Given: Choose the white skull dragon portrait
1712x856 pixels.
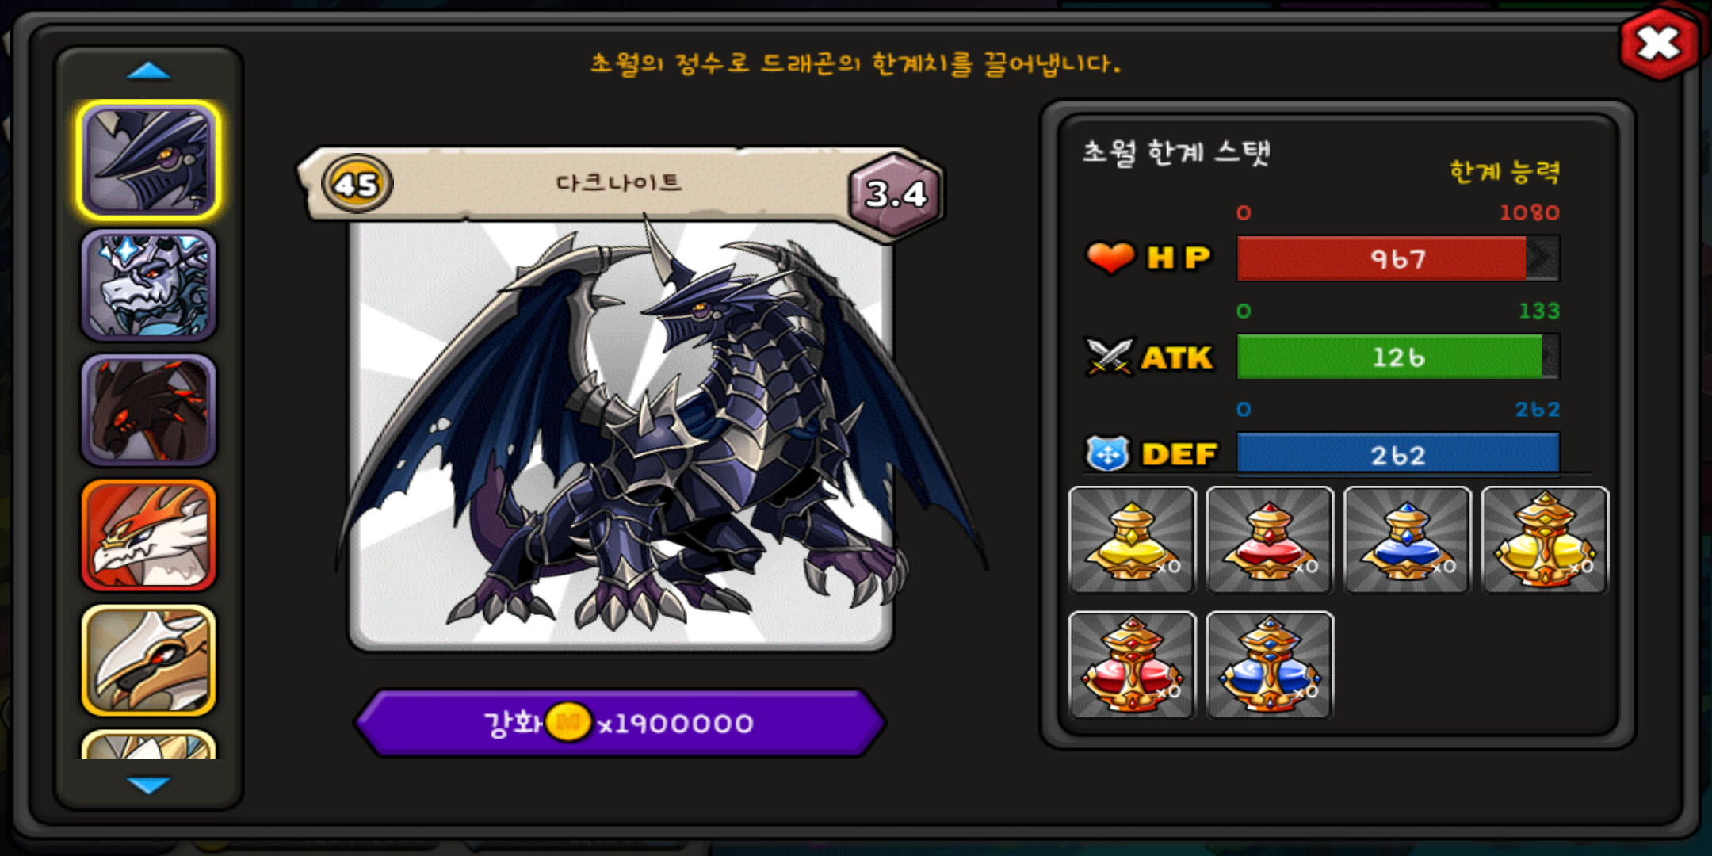Looking at the screenshot, I should [148, 285].
